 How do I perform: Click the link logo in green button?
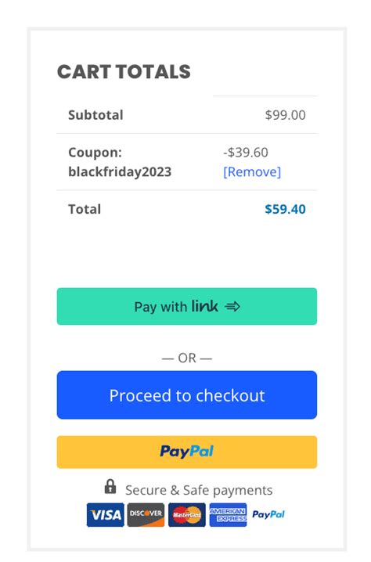[x=204, y=306]
